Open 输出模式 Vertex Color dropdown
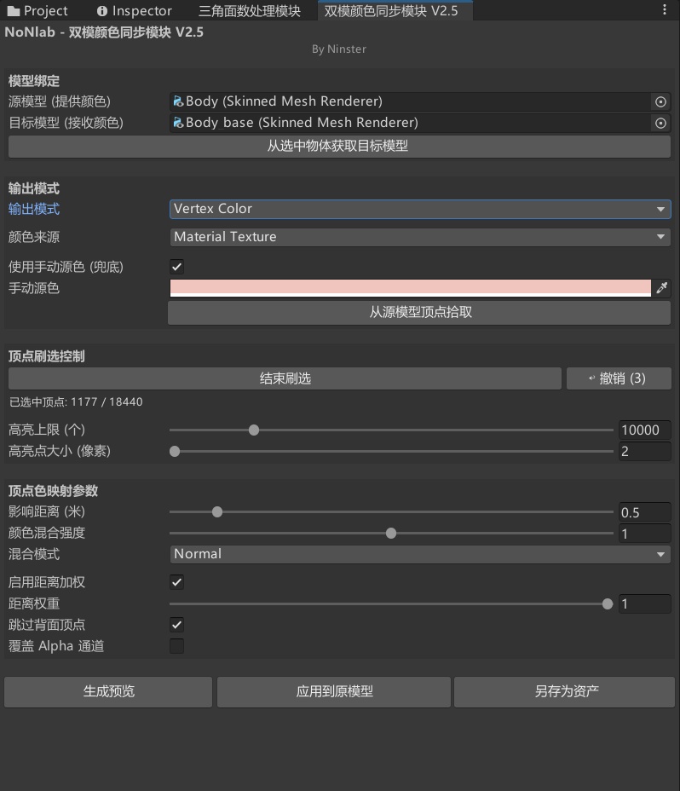 tap(420, 209)
